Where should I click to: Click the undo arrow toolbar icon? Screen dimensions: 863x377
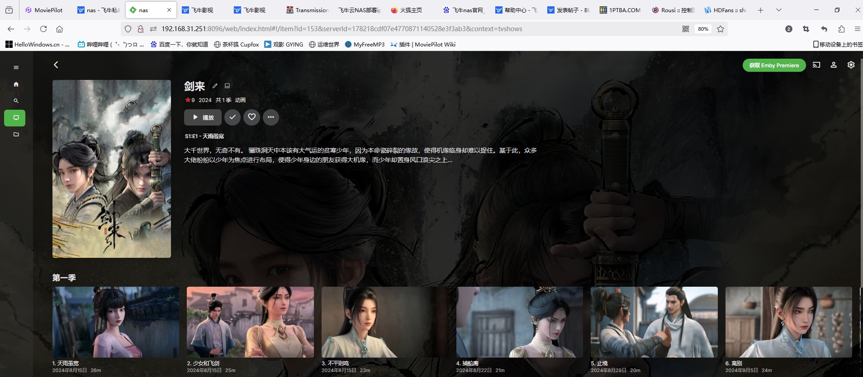(x=824, y=29)
